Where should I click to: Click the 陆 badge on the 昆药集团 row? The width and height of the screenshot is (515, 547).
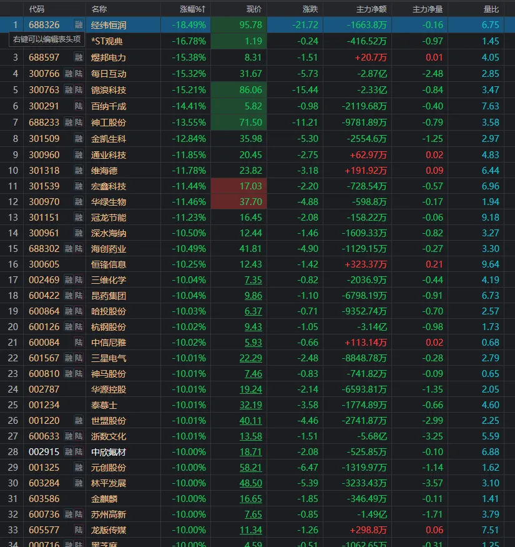[79, 296]
